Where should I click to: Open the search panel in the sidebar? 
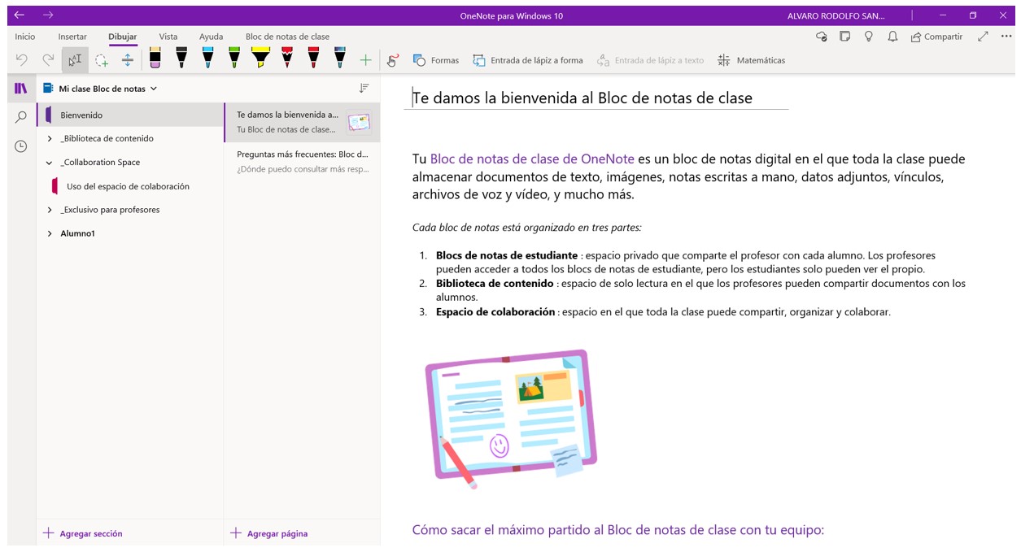20,115
